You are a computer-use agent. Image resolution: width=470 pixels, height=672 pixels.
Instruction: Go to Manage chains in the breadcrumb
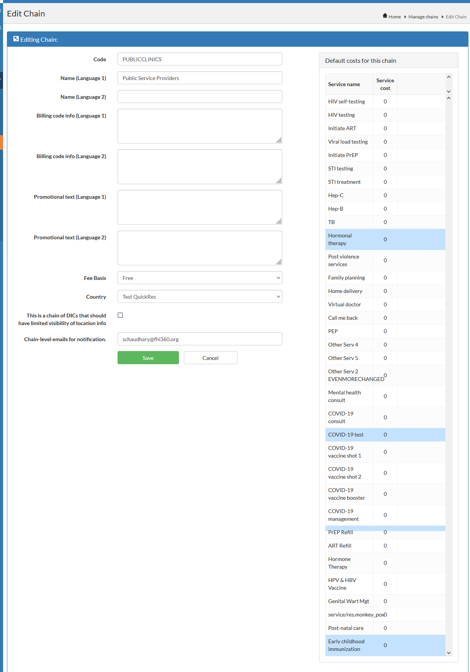423,17
